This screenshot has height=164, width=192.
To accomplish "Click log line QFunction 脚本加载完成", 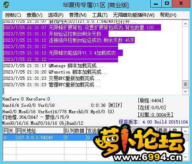I will tap(55, 72).
